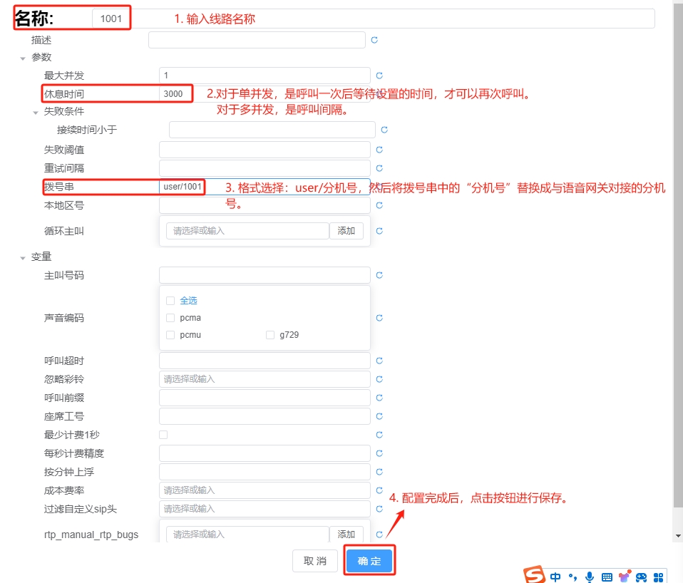
Task: Click the refresh icon beside 失败阈值
Action: pos(379,150)
